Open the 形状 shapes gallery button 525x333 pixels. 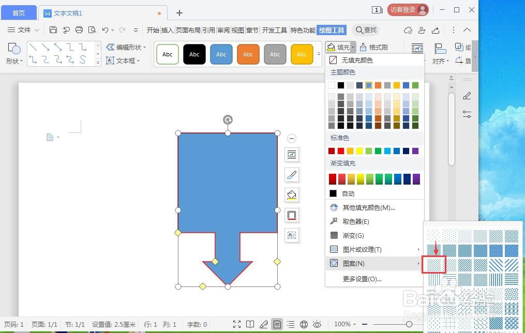(14, 53)
